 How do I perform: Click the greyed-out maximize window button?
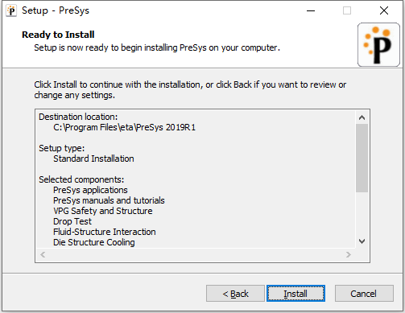[347, 11]
